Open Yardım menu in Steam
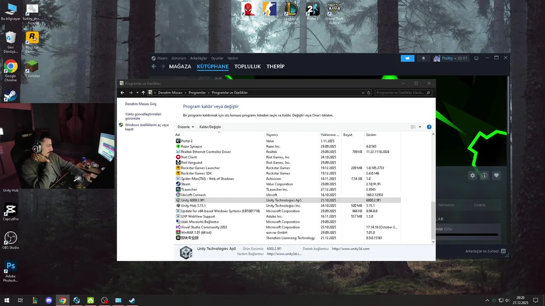545x306 pixels. click(x=232, y=58)
